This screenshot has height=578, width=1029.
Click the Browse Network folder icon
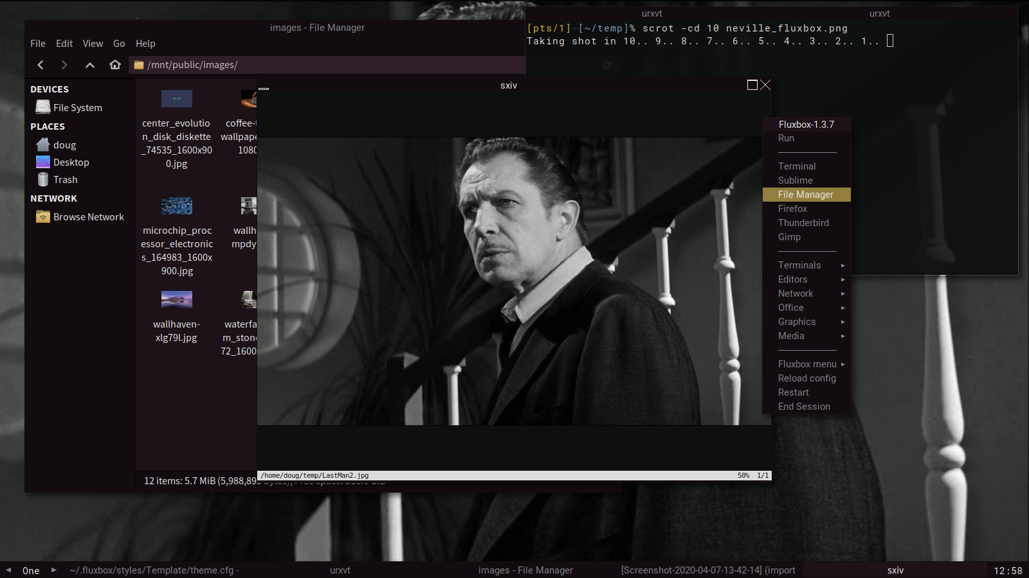pos(43,216)
